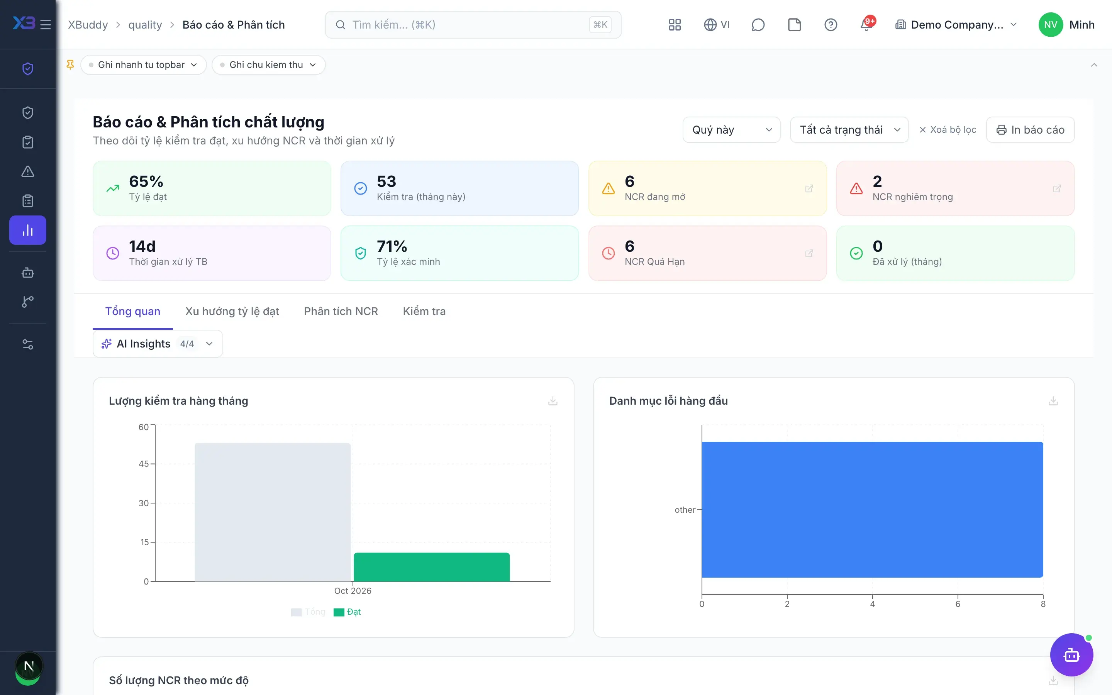Open the Demo Company switcher

pyautogui.click(x=956, y=24)
